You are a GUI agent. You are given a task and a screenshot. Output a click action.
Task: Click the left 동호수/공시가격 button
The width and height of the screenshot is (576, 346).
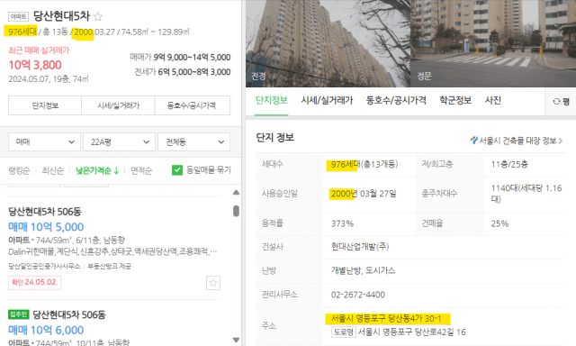tap(193, 105)
